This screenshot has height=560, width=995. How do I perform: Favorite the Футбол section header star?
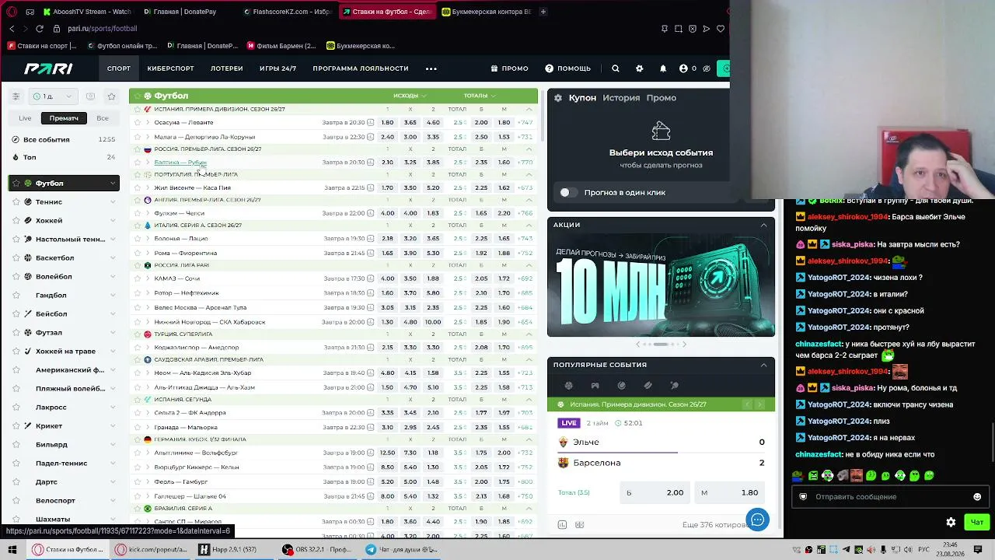tap(138, 96)
